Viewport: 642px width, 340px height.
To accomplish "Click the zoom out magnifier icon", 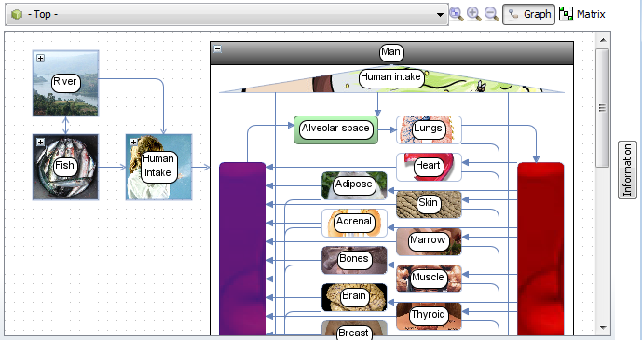I will [491, 14].
